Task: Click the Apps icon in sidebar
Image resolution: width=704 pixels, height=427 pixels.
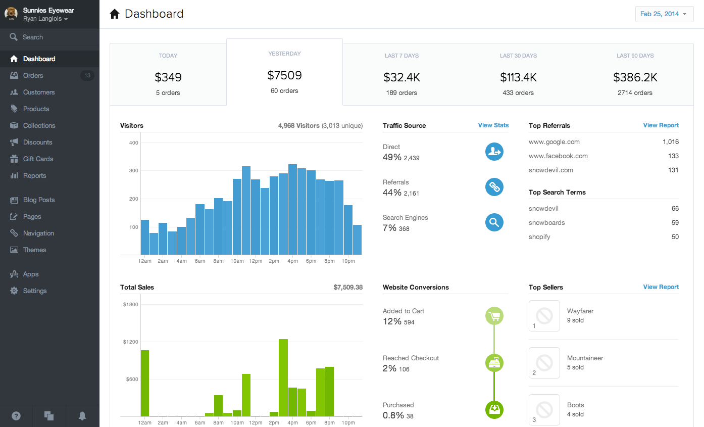Action: coord(14,274)
